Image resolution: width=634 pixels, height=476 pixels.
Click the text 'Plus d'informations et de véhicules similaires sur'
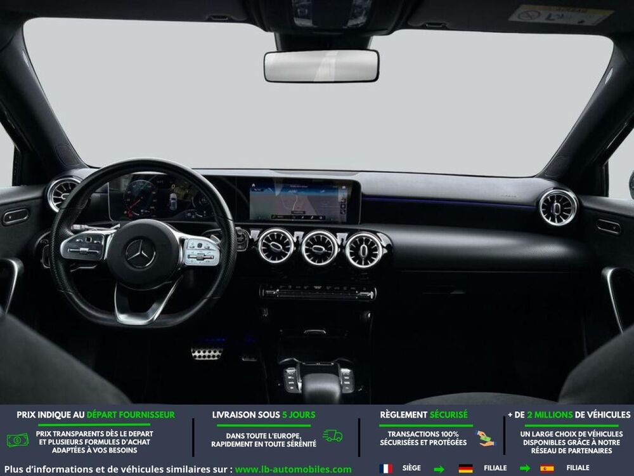pyautogui.click(x=116, y=470)
